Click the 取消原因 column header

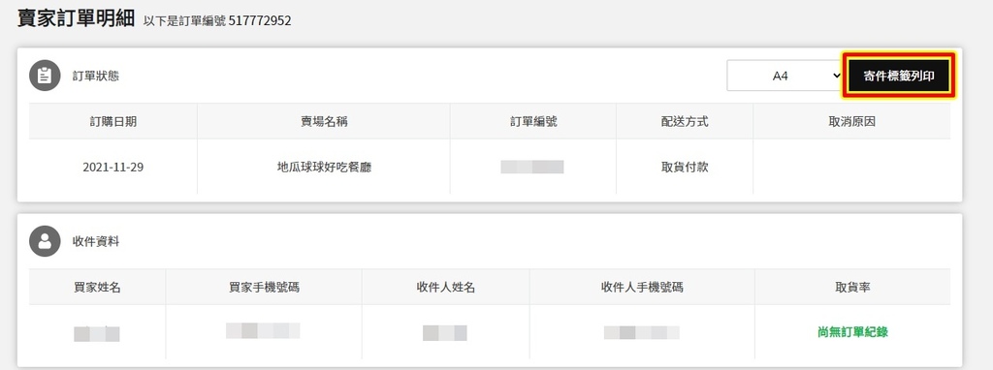(851, 121)
